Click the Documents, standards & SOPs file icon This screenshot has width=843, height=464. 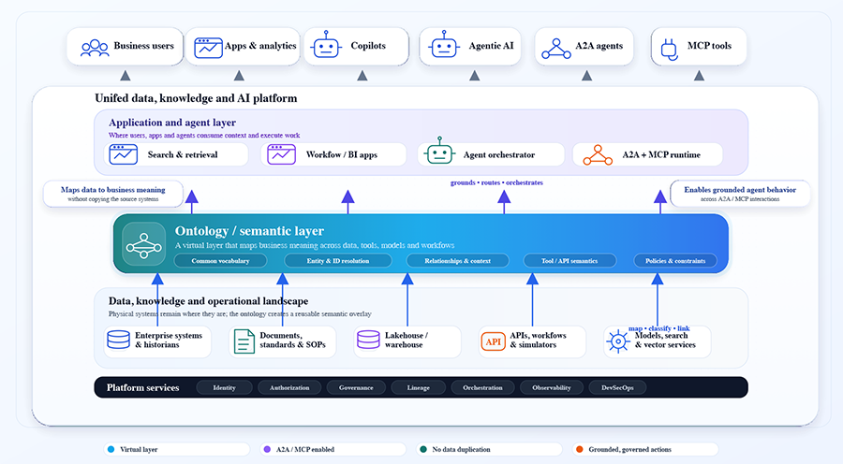(x=244, y=341)
